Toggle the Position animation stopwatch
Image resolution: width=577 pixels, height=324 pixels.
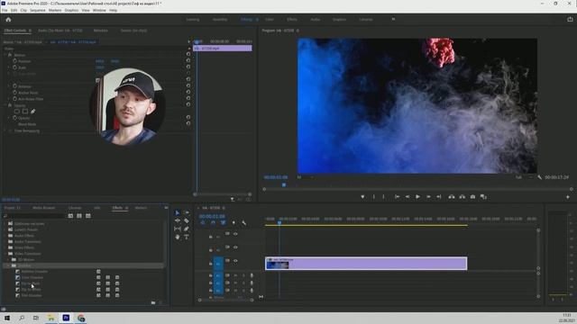[x=14, y=61]
